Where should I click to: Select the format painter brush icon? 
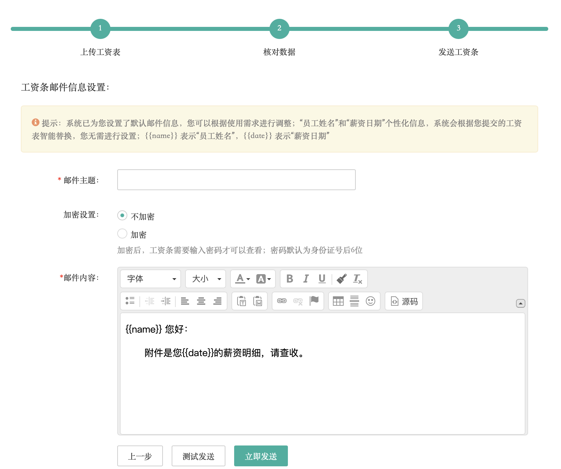[x=342, y=279]
